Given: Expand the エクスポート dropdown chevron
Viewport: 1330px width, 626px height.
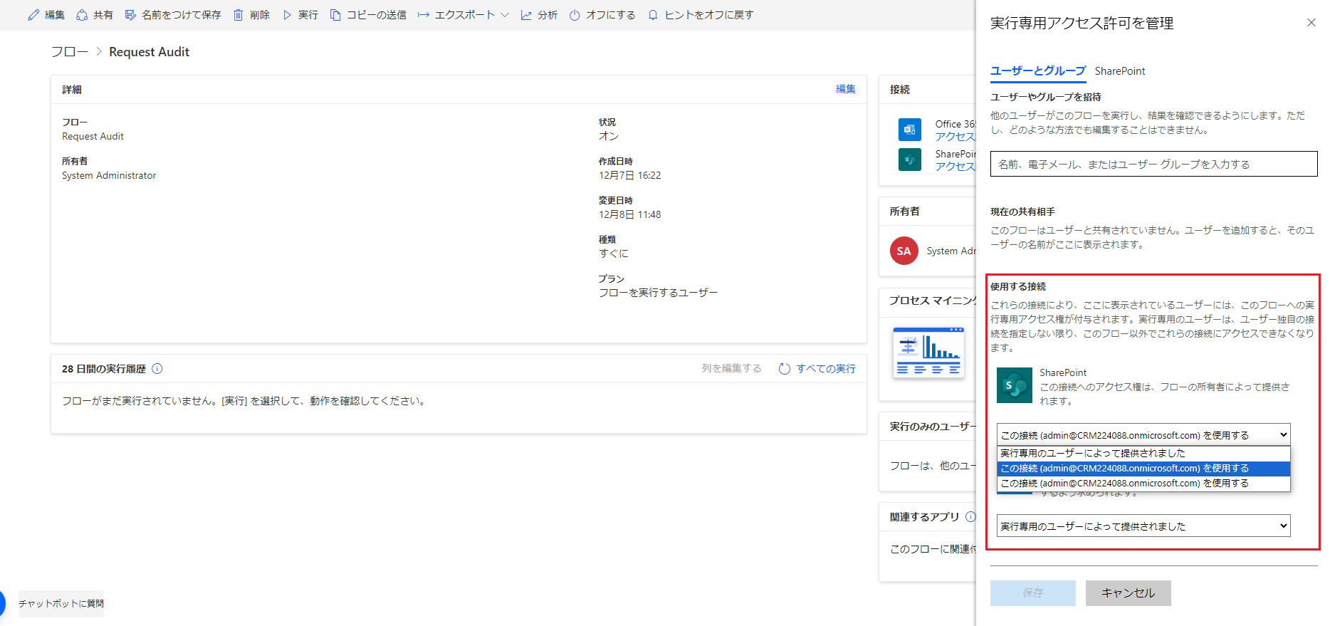Looking at the screenshot, I should (505, 15).
